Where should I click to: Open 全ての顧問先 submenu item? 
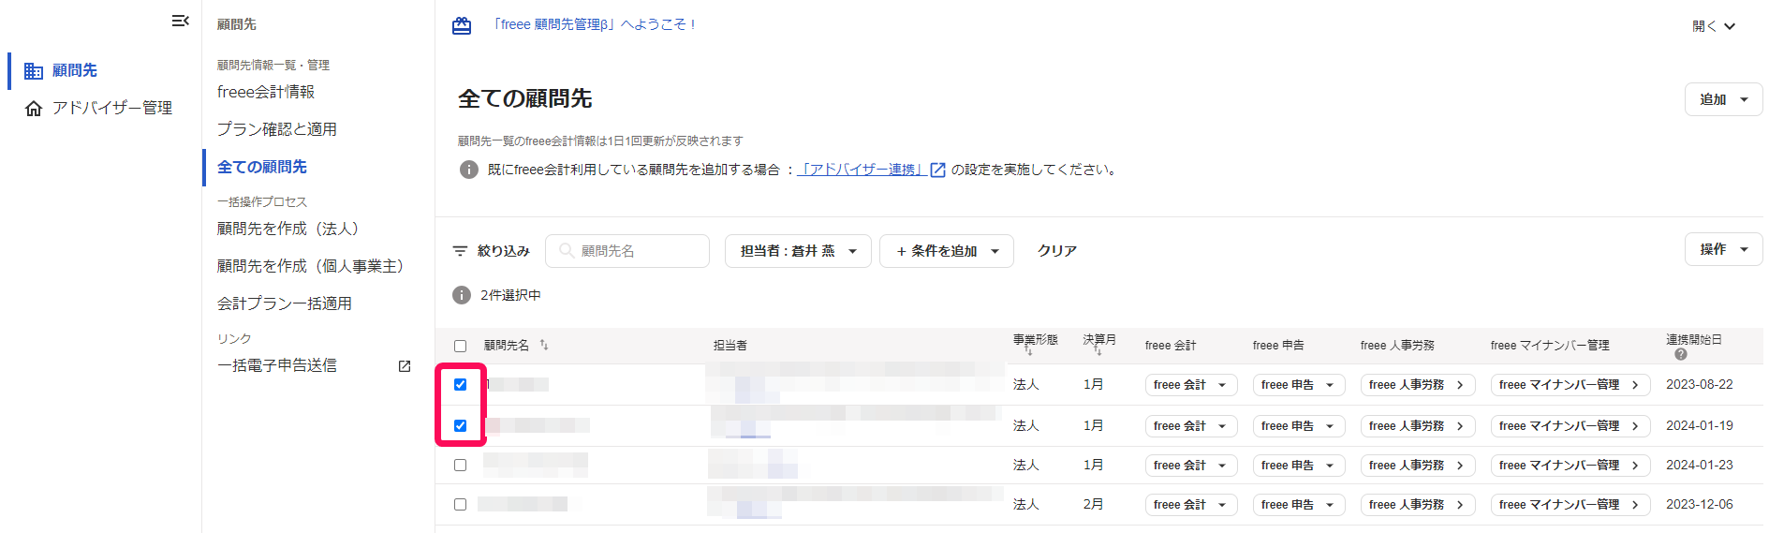262,167
